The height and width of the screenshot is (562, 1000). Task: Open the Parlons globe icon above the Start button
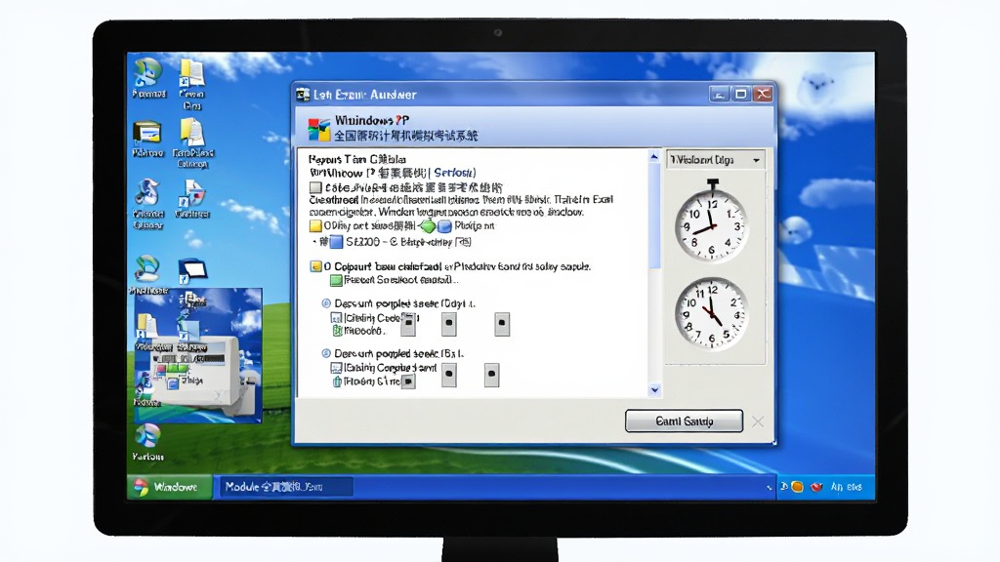pyautogui.click(x=147, y=436)
